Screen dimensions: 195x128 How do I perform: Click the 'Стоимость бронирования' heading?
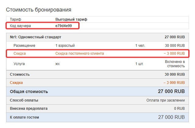(39, 10)
